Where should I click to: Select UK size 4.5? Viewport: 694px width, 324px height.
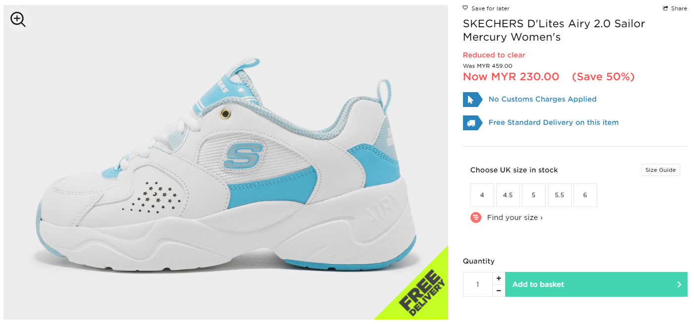[508, 195]
